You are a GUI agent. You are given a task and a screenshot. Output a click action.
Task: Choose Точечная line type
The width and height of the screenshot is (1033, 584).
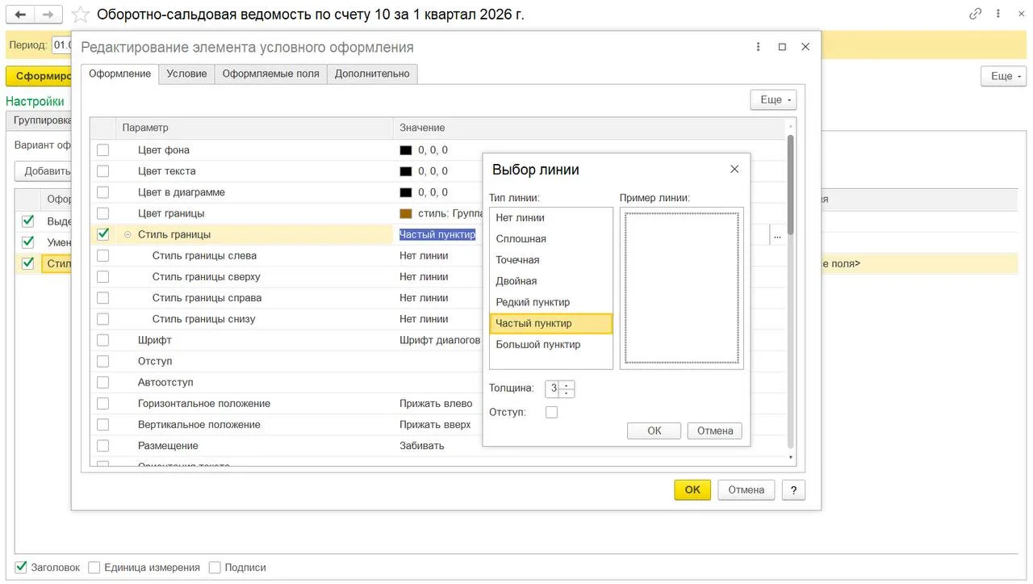point(551,260)
